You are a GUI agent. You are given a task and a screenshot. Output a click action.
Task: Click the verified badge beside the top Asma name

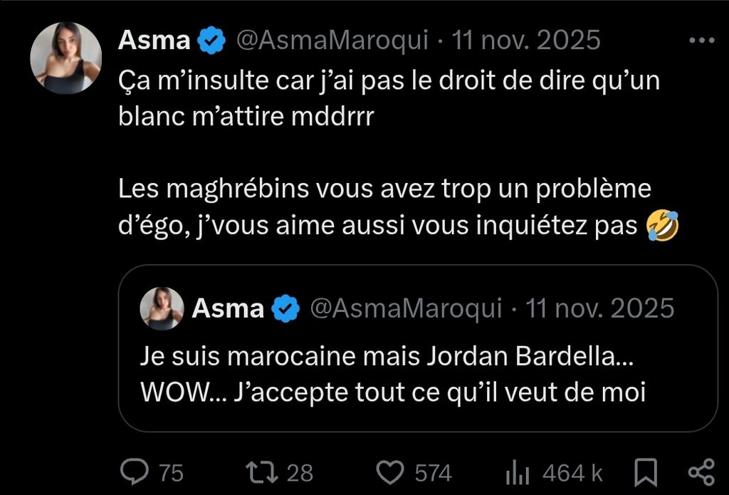tap(211, 41)
